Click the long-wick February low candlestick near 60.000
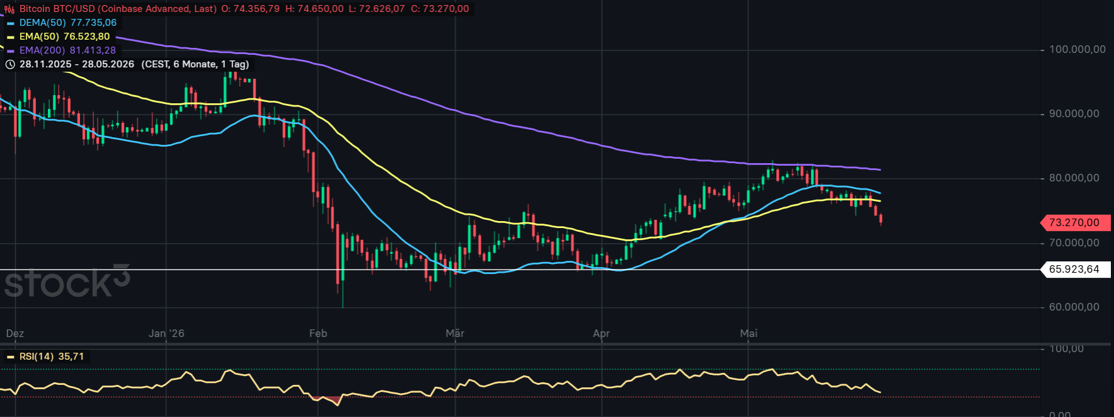This screenshot has width=1114, height=417. pos(343,271)
